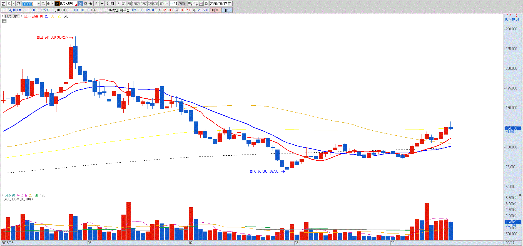Click the stock code input field 000990
The width and height of the screenshot is (523, 246).
pos(29,4)
